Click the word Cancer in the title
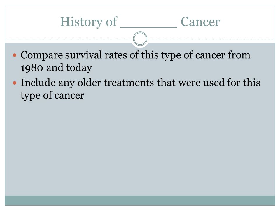 pos(200,22)
